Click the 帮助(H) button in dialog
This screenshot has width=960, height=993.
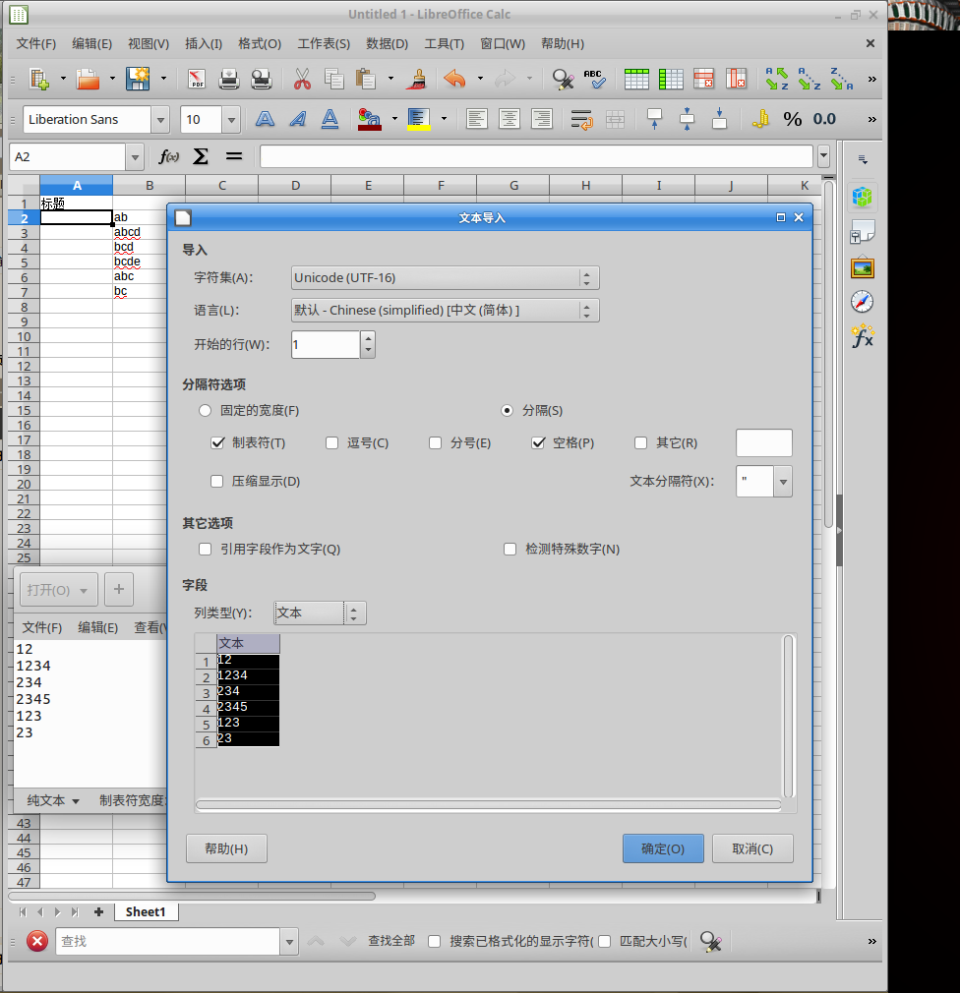[x=226, y=848]
